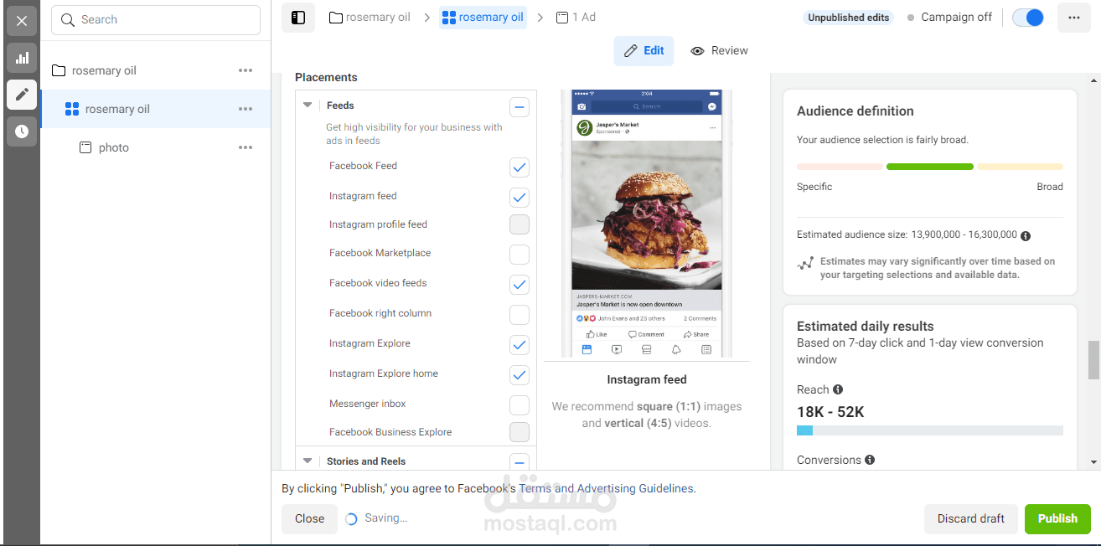
Task: Open options menu for photo ad row
Action: (246, 147)
